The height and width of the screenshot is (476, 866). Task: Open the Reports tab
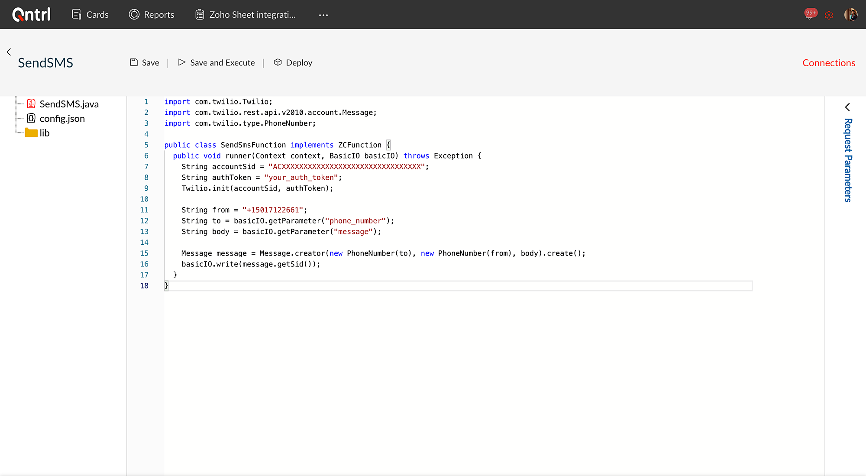152,15
